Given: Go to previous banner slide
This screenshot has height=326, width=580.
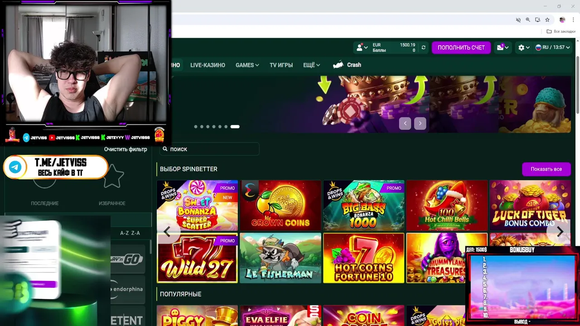Looking at the screenshot, I should [405, 123].
